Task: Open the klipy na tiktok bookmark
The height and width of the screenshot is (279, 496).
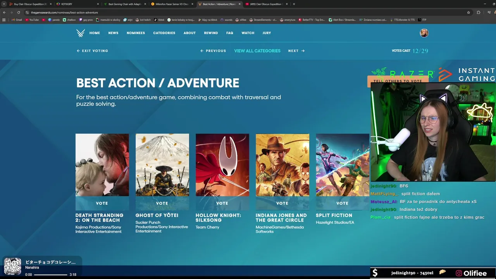Action: click(207, 20)
